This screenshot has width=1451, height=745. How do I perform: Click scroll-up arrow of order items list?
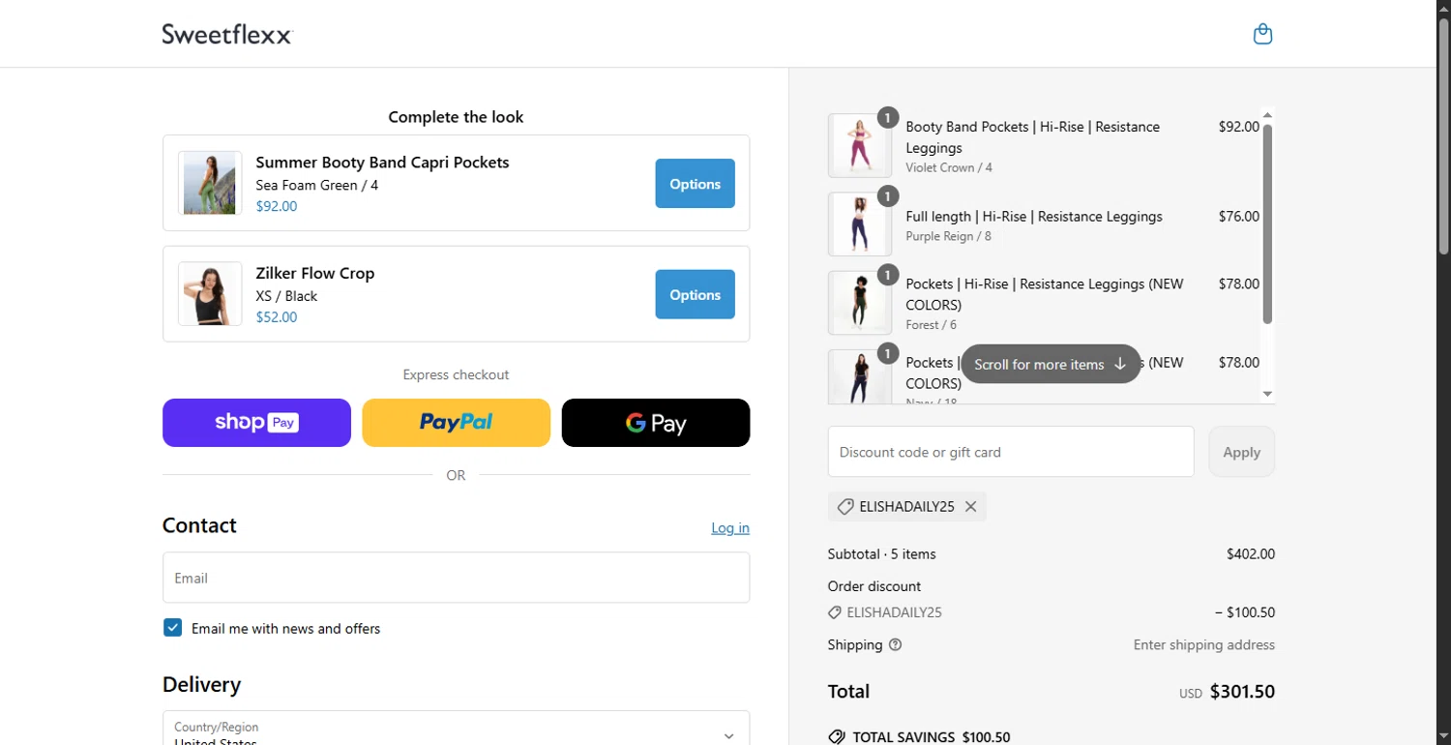1268,115
